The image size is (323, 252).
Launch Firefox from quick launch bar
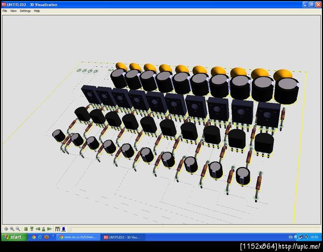[x=46, y=237]
